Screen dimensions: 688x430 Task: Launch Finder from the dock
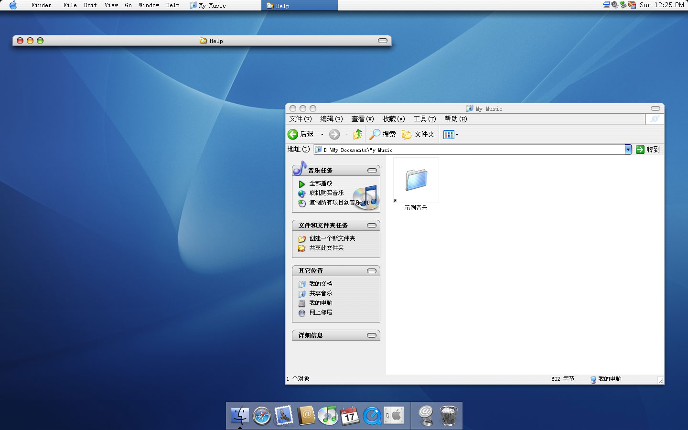[239, 416]
